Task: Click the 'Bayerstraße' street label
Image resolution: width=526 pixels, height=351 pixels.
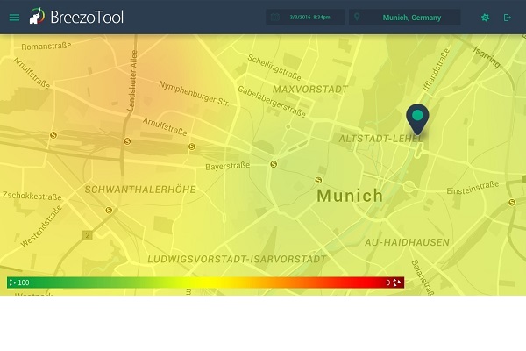Action: click(x=228, y=166)
